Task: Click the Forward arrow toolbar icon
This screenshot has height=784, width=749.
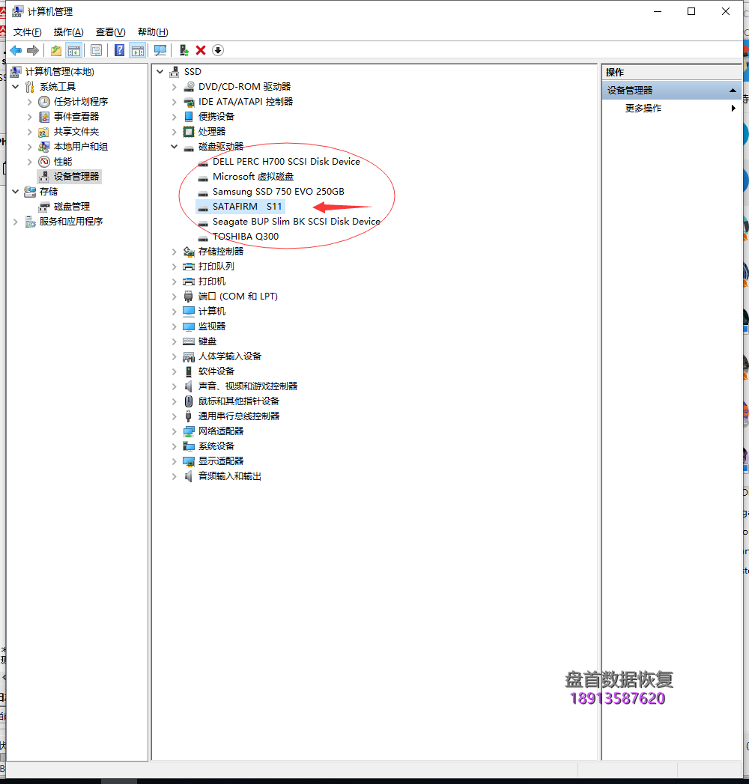Action: [x=33, y=50]
